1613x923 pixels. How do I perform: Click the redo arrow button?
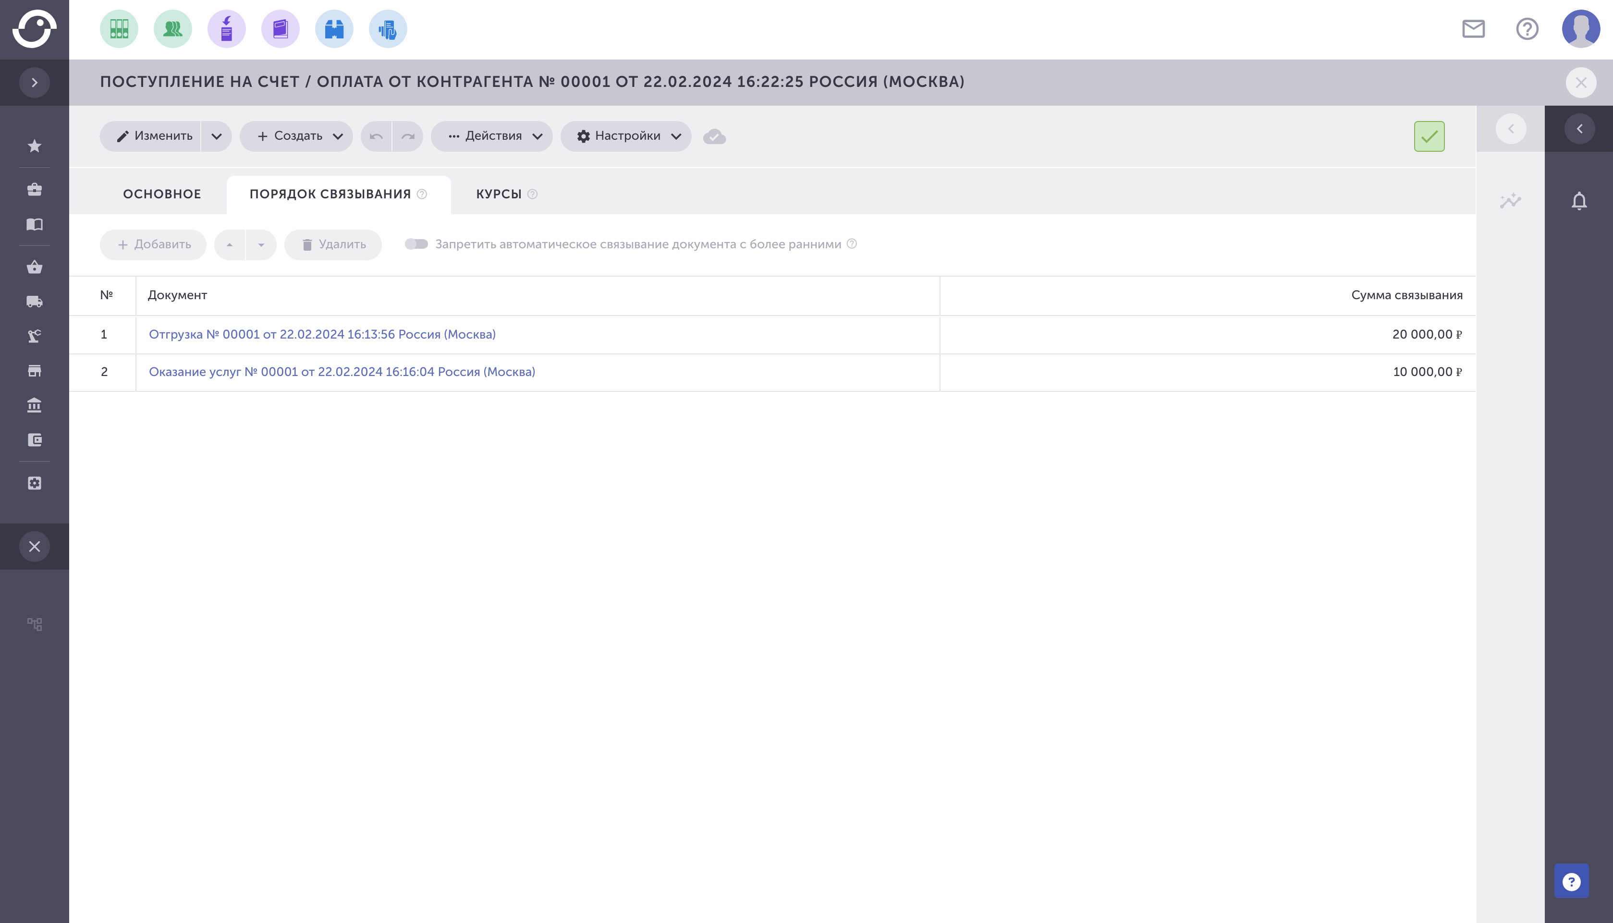[408, 136]
